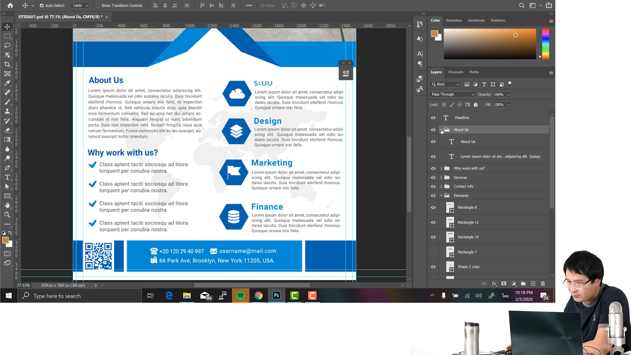631x355 pixels.
Task: Click the zoom percentage field 77.11%
Action: point(23,285)
